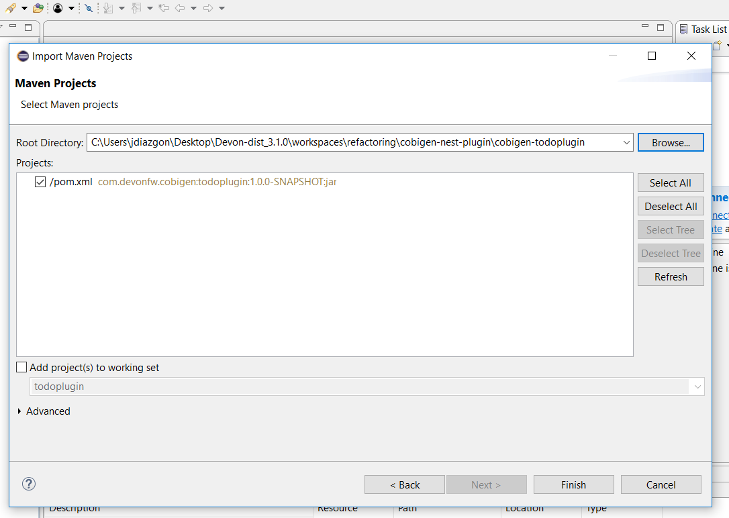
Task: Click the Refresh button
Action: 671,277
